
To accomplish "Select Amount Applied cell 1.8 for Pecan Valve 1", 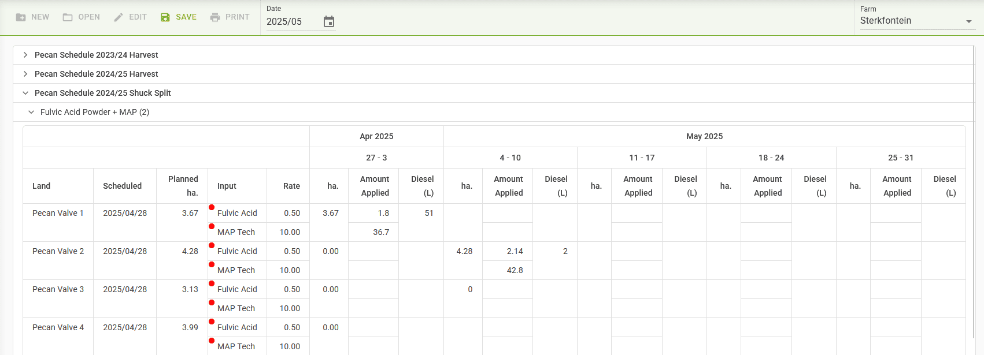I will [x=373, y=213].
